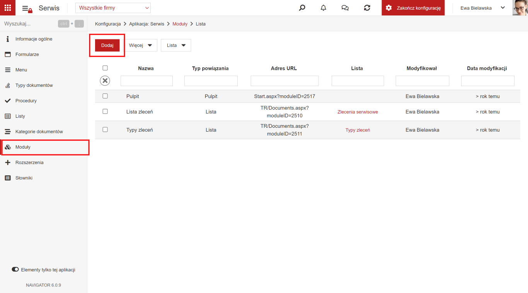Open the chat messages icon

pyautogui.click(x=345, y=8)
